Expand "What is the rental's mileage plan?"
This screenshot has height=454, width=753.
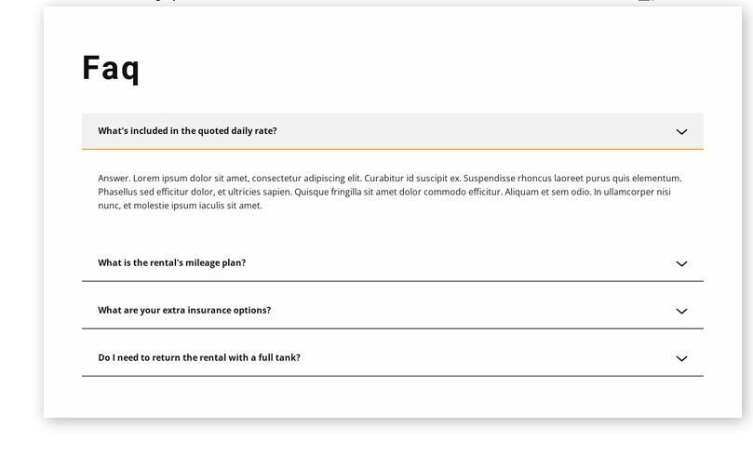coord(172,263)
